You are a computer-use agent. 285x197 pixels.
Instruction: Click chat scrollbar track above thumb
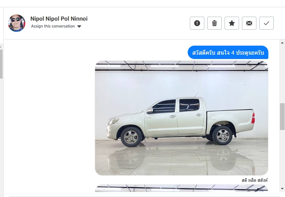282,74
